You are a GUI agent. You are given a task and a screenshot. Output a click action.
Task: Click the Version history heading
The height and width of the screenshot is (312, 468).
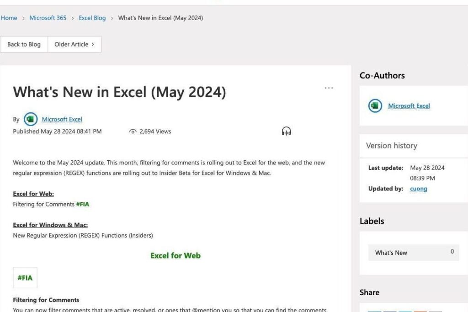click(x=392, y=146)
